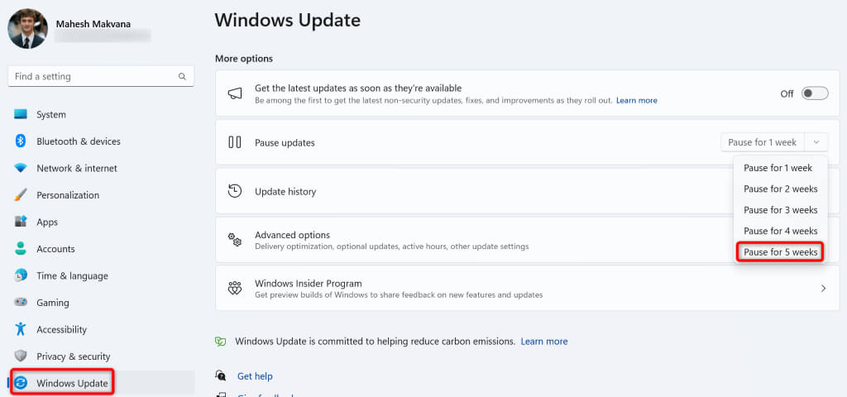Image resolution: width=847 pixels, height=397 pixels.
Task: Expand the pause duration dropdown arrow
Action: [816, 142]
